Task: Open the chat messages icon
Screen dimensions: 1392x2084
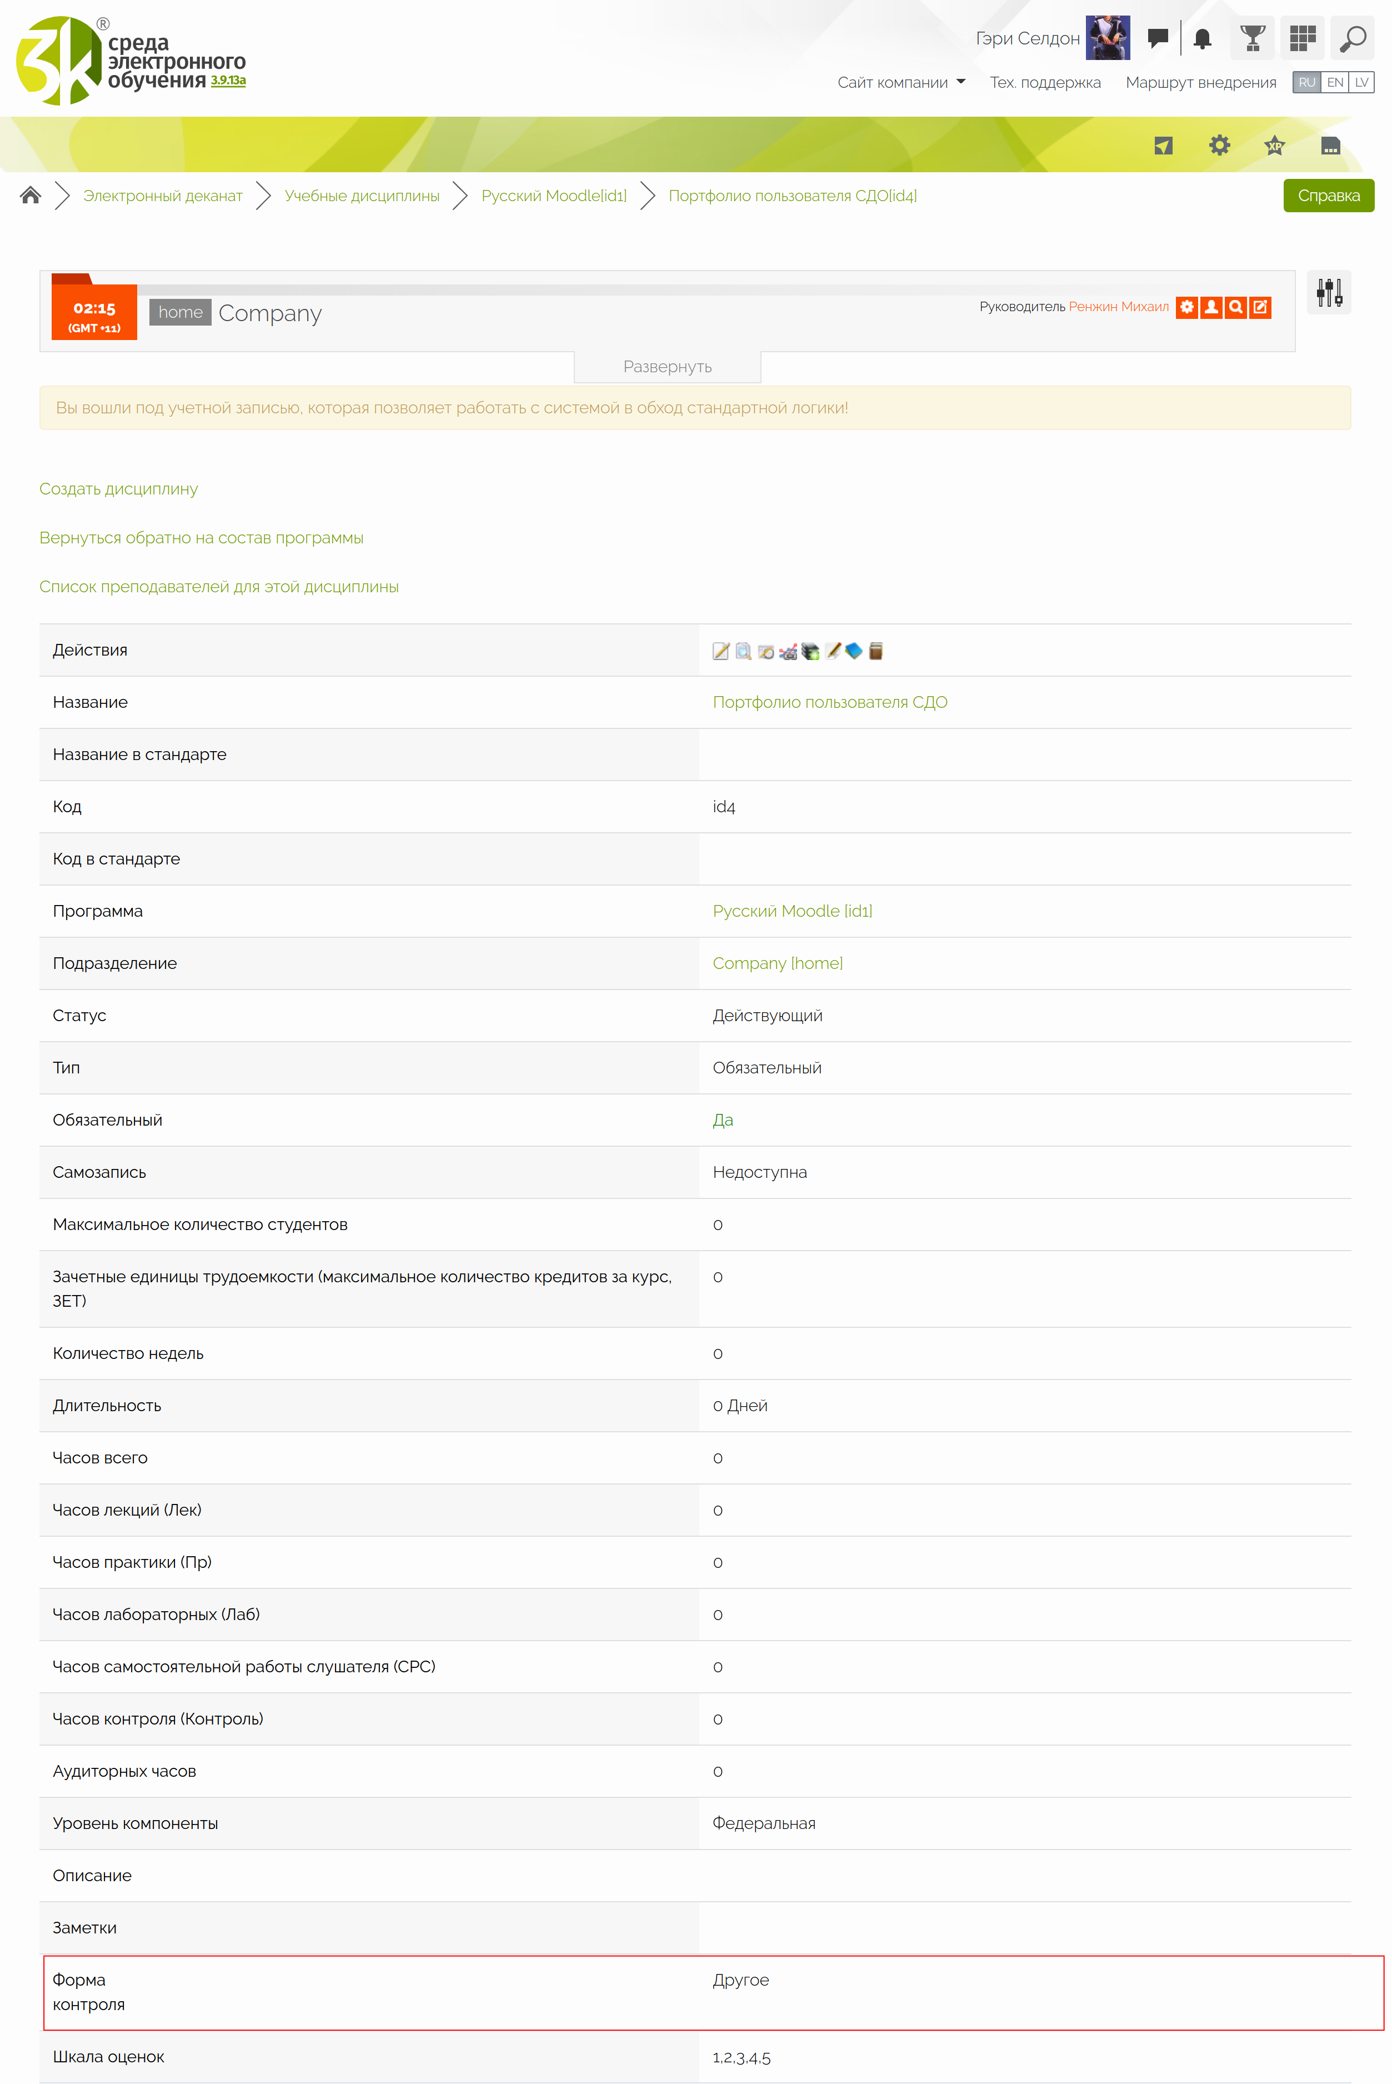Action: pyautogui.click(x=1156, y=38)
